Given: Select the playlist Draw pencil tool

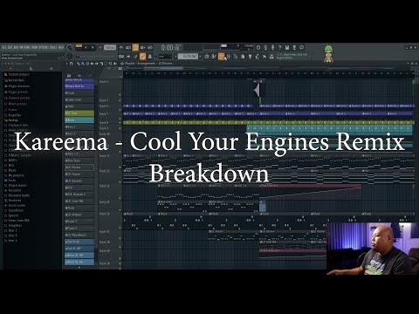Looking at the screenshot, I should coord(79,64).
